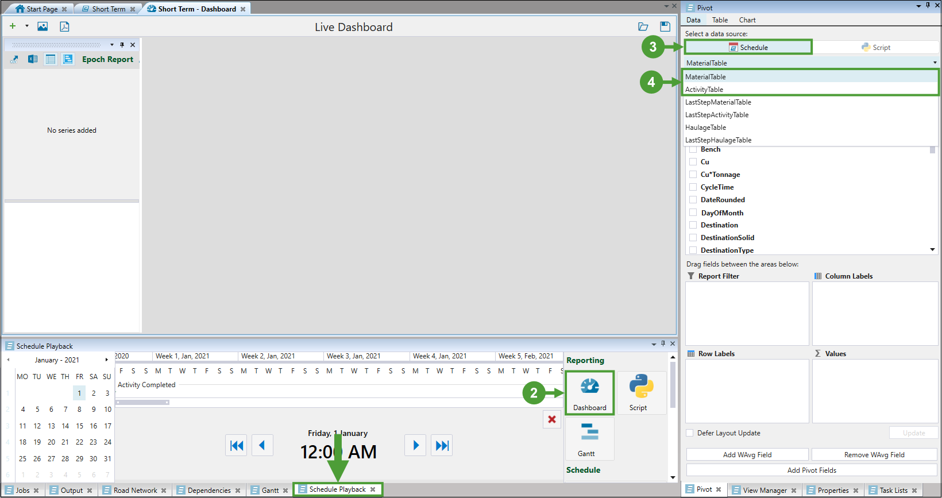Choose HaulageTable in the data source list
This screenshot has width=942, height=498.
click(x=705, y=128)
